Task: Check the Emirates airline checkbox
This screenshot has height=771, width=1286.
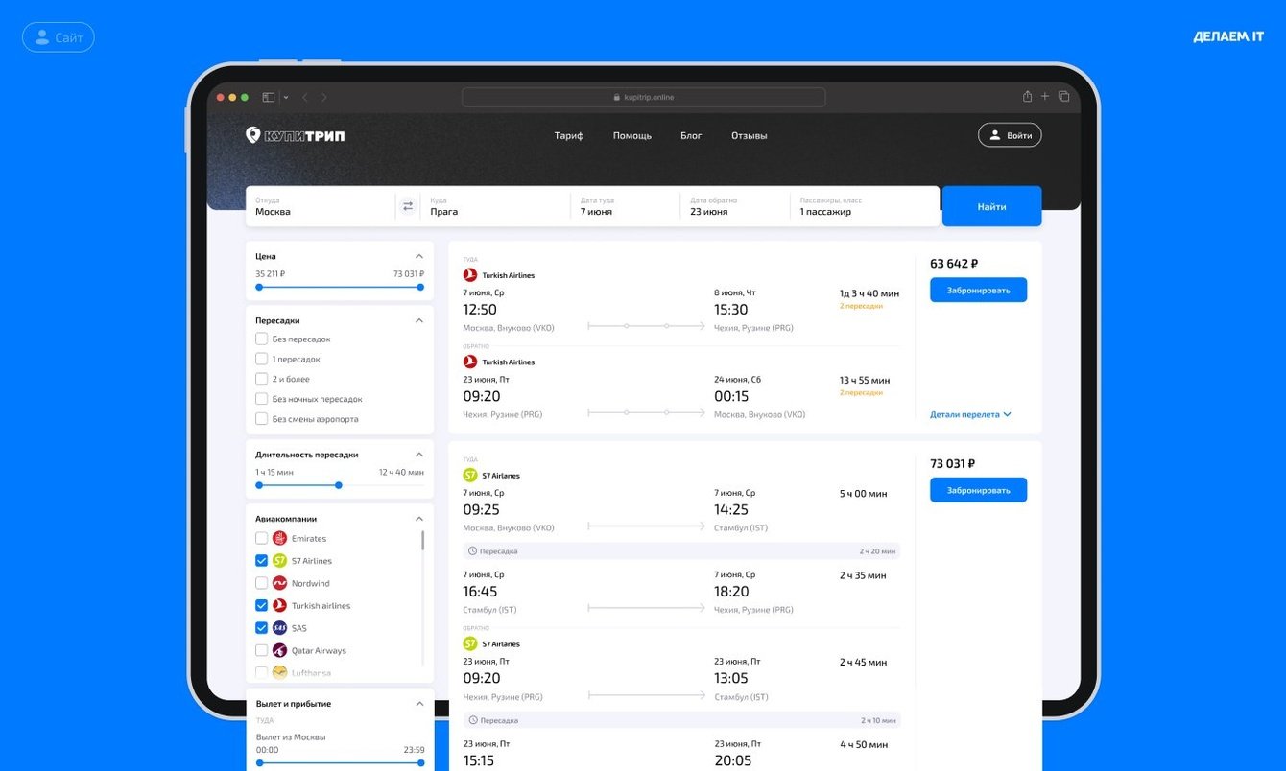Action: coord(261,539)
